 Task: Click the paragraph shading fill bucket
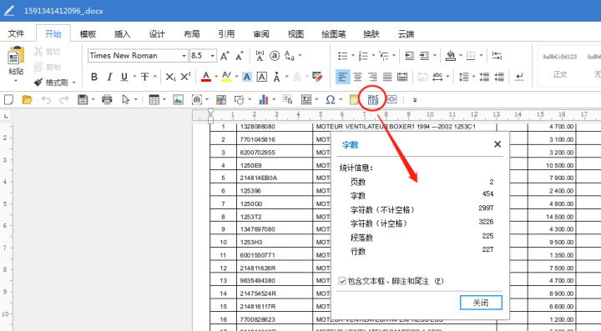tap(451, 56)
